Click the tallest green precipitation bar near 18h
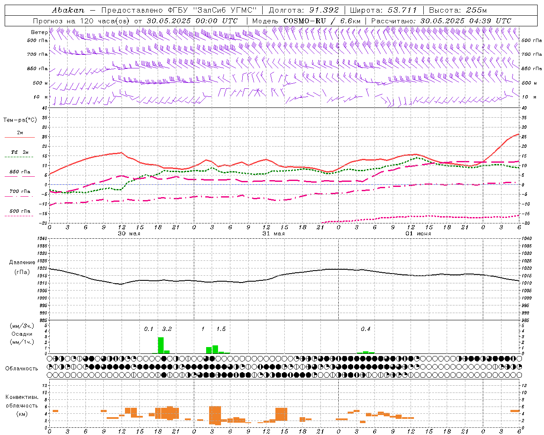Image resolution: width=544 pixels, height=435 pixels. pyautogui.click(x=161, y=345)
